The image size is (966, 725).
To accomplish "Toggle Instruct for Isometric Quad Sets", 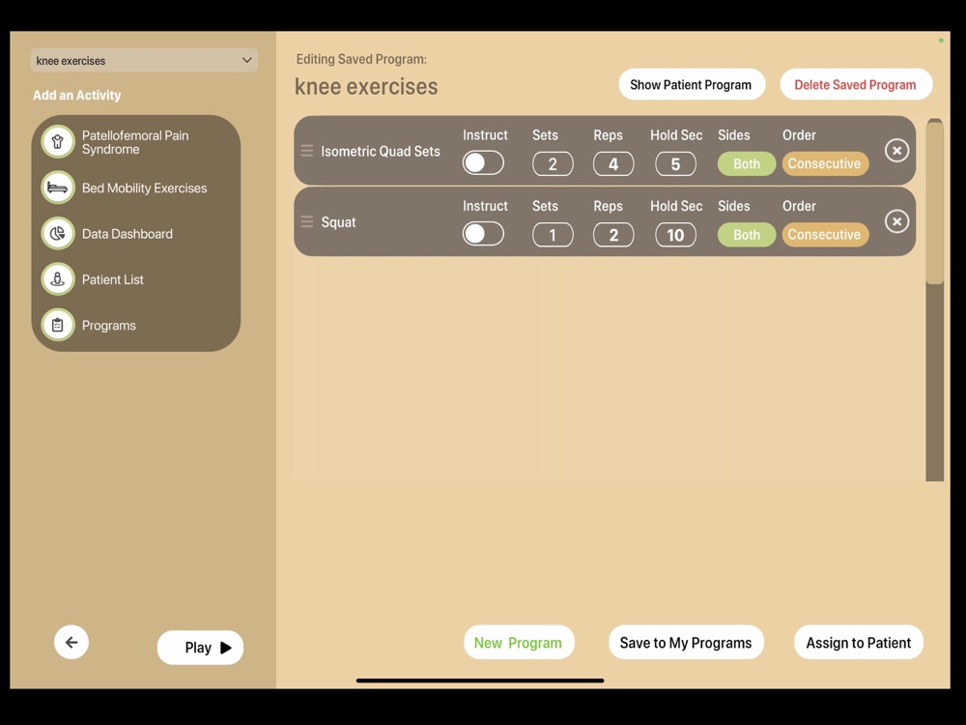I will pyautogui.click(x=483, y=163).
